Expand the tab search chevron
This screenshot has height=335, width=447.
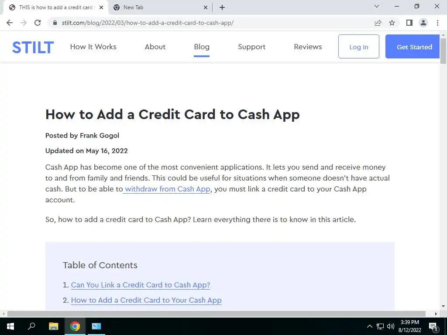[377, 6]
